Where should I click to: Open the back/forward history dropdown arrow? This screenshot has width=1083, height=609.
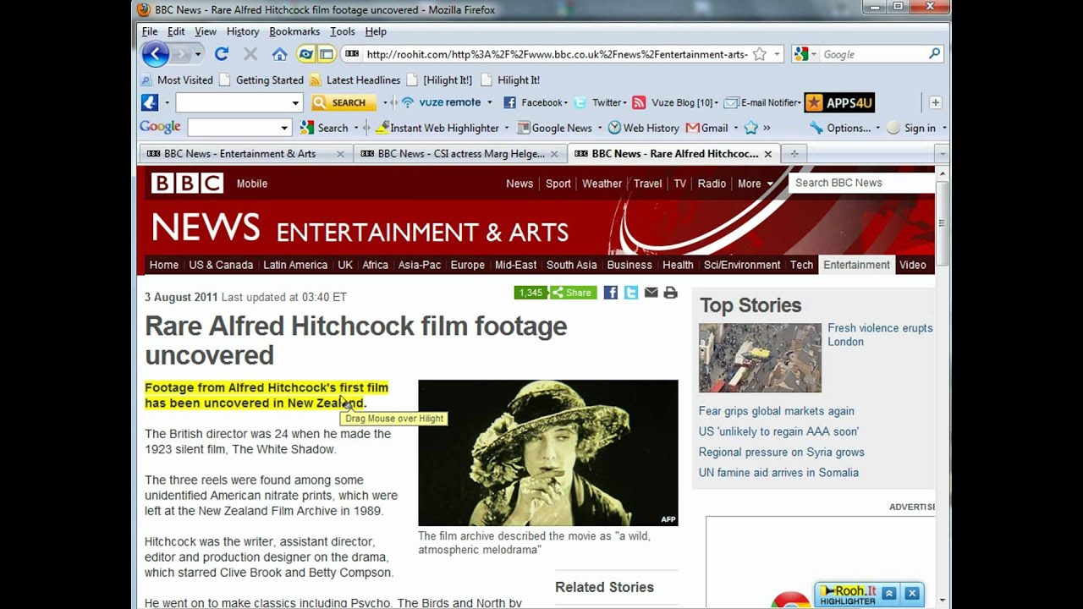point(198,54)
